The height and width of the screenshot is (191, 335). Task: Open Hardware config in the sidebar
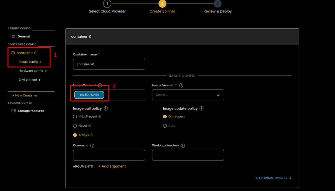pos(31,71)
